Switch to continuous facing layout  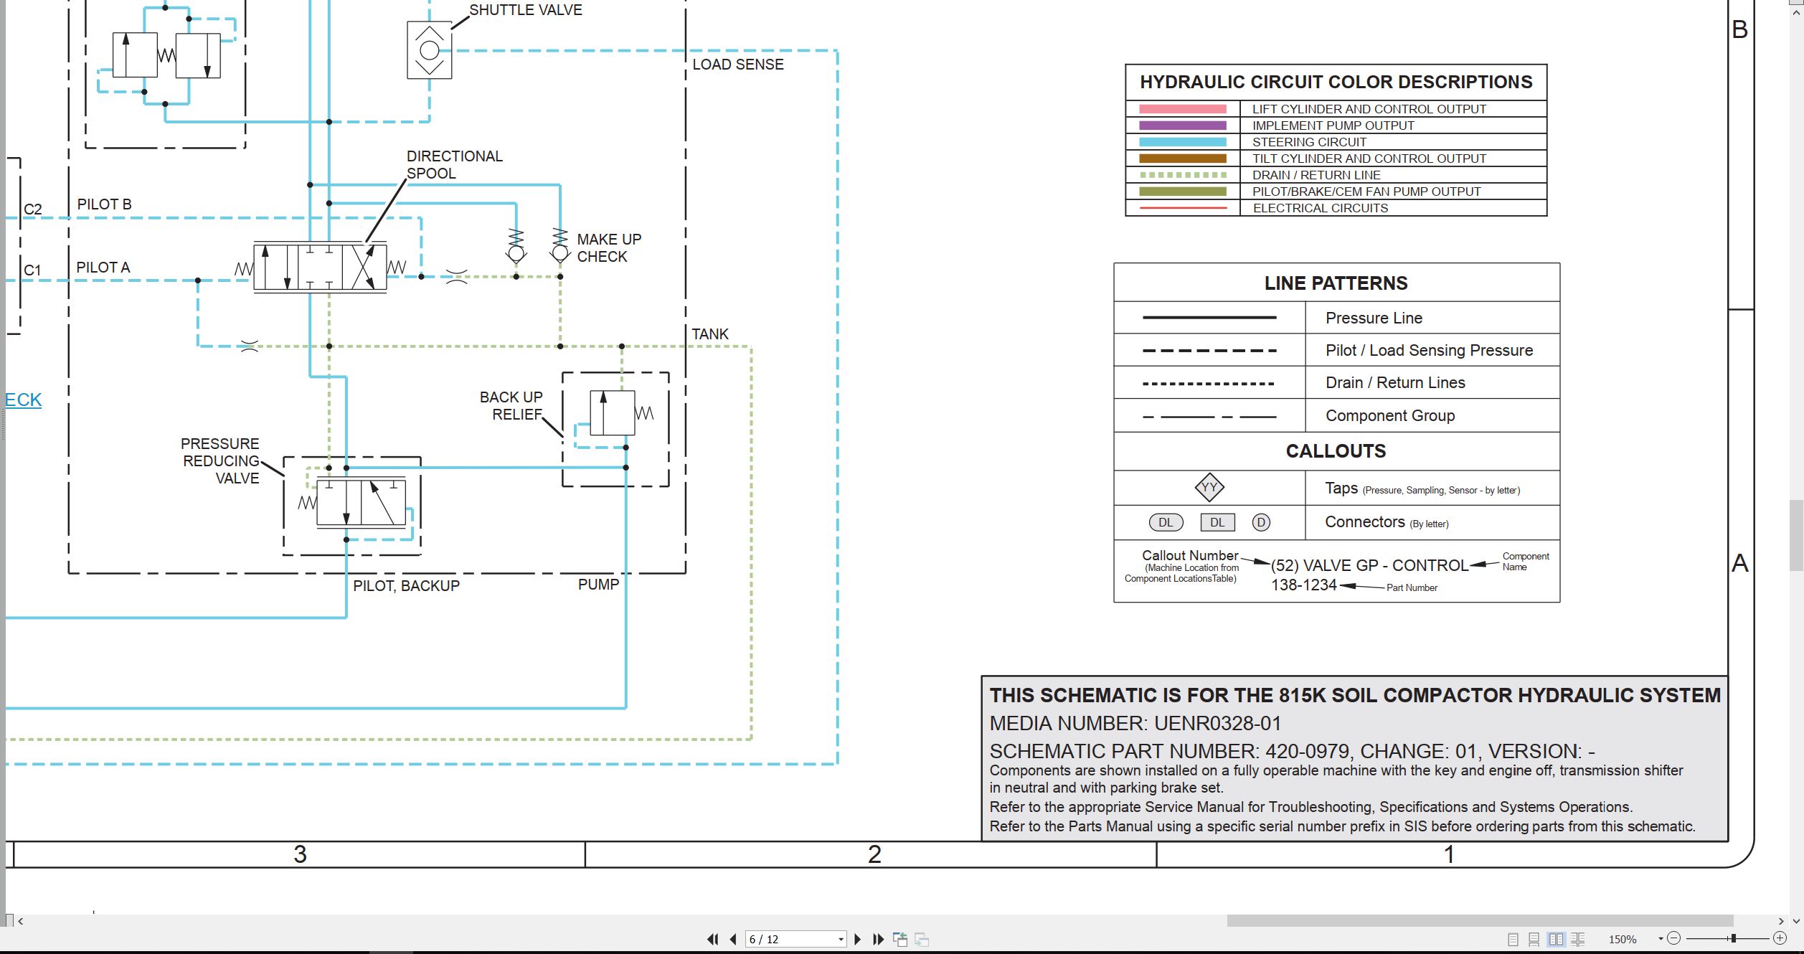coord(1578,939)
